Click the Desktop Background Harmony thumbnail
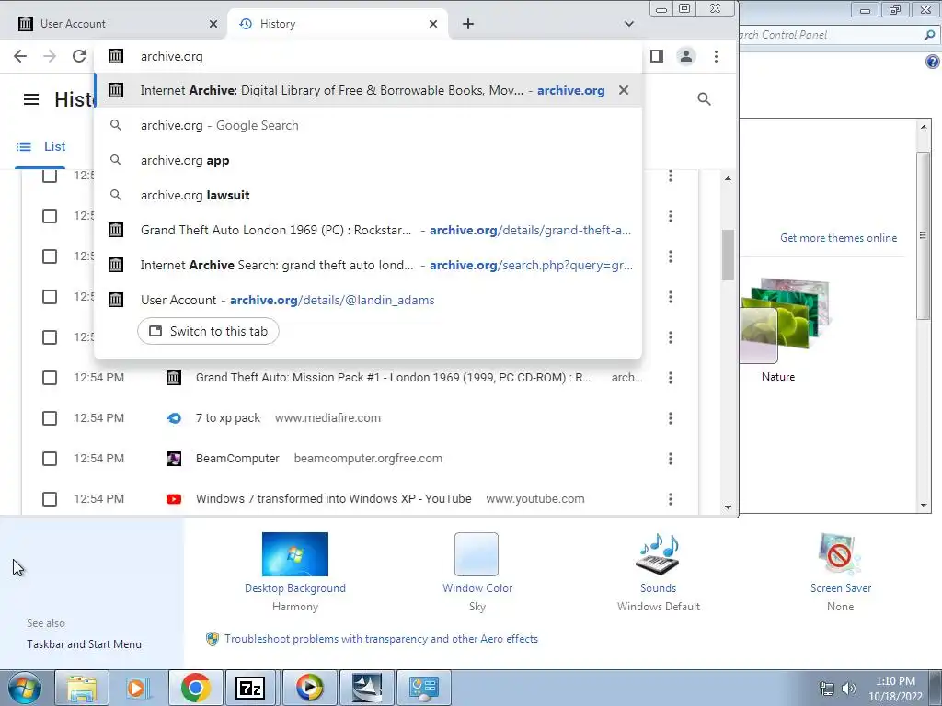The width and height of the screenshot is (942, 706). [295, 554]
